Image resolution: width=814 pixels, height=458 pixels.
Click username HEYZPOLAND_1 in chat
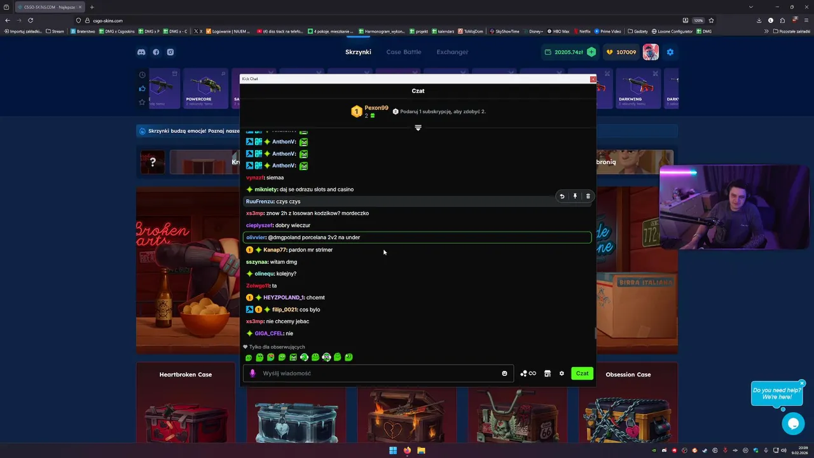284,298
